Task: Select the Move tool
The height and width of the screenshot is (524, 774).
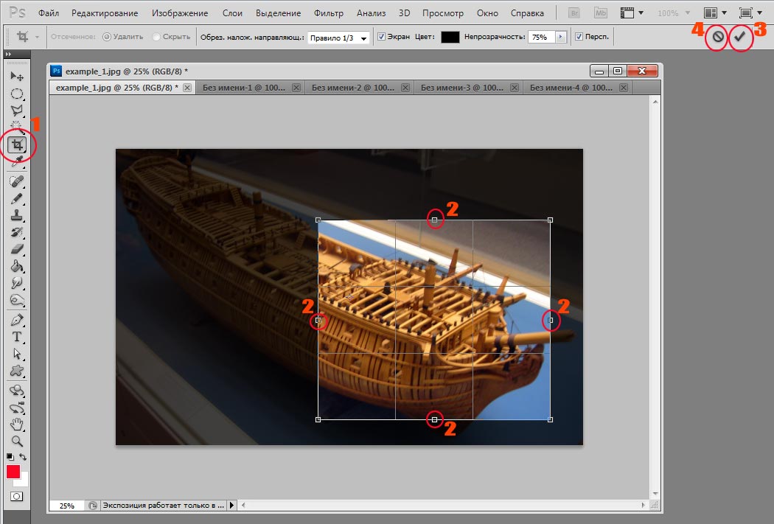Action: (x=16, y=77)
